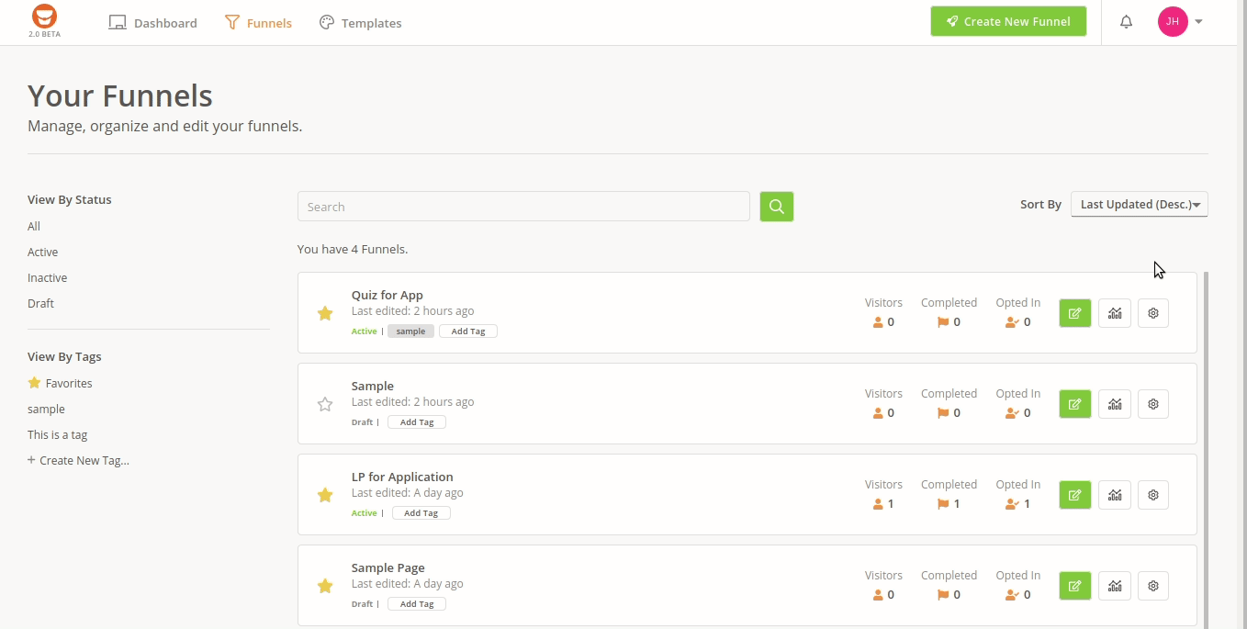Click the sample tag on Quiz for App
Image resolution: width=1247 pixels, height=629 pixels.
(410, 331)
